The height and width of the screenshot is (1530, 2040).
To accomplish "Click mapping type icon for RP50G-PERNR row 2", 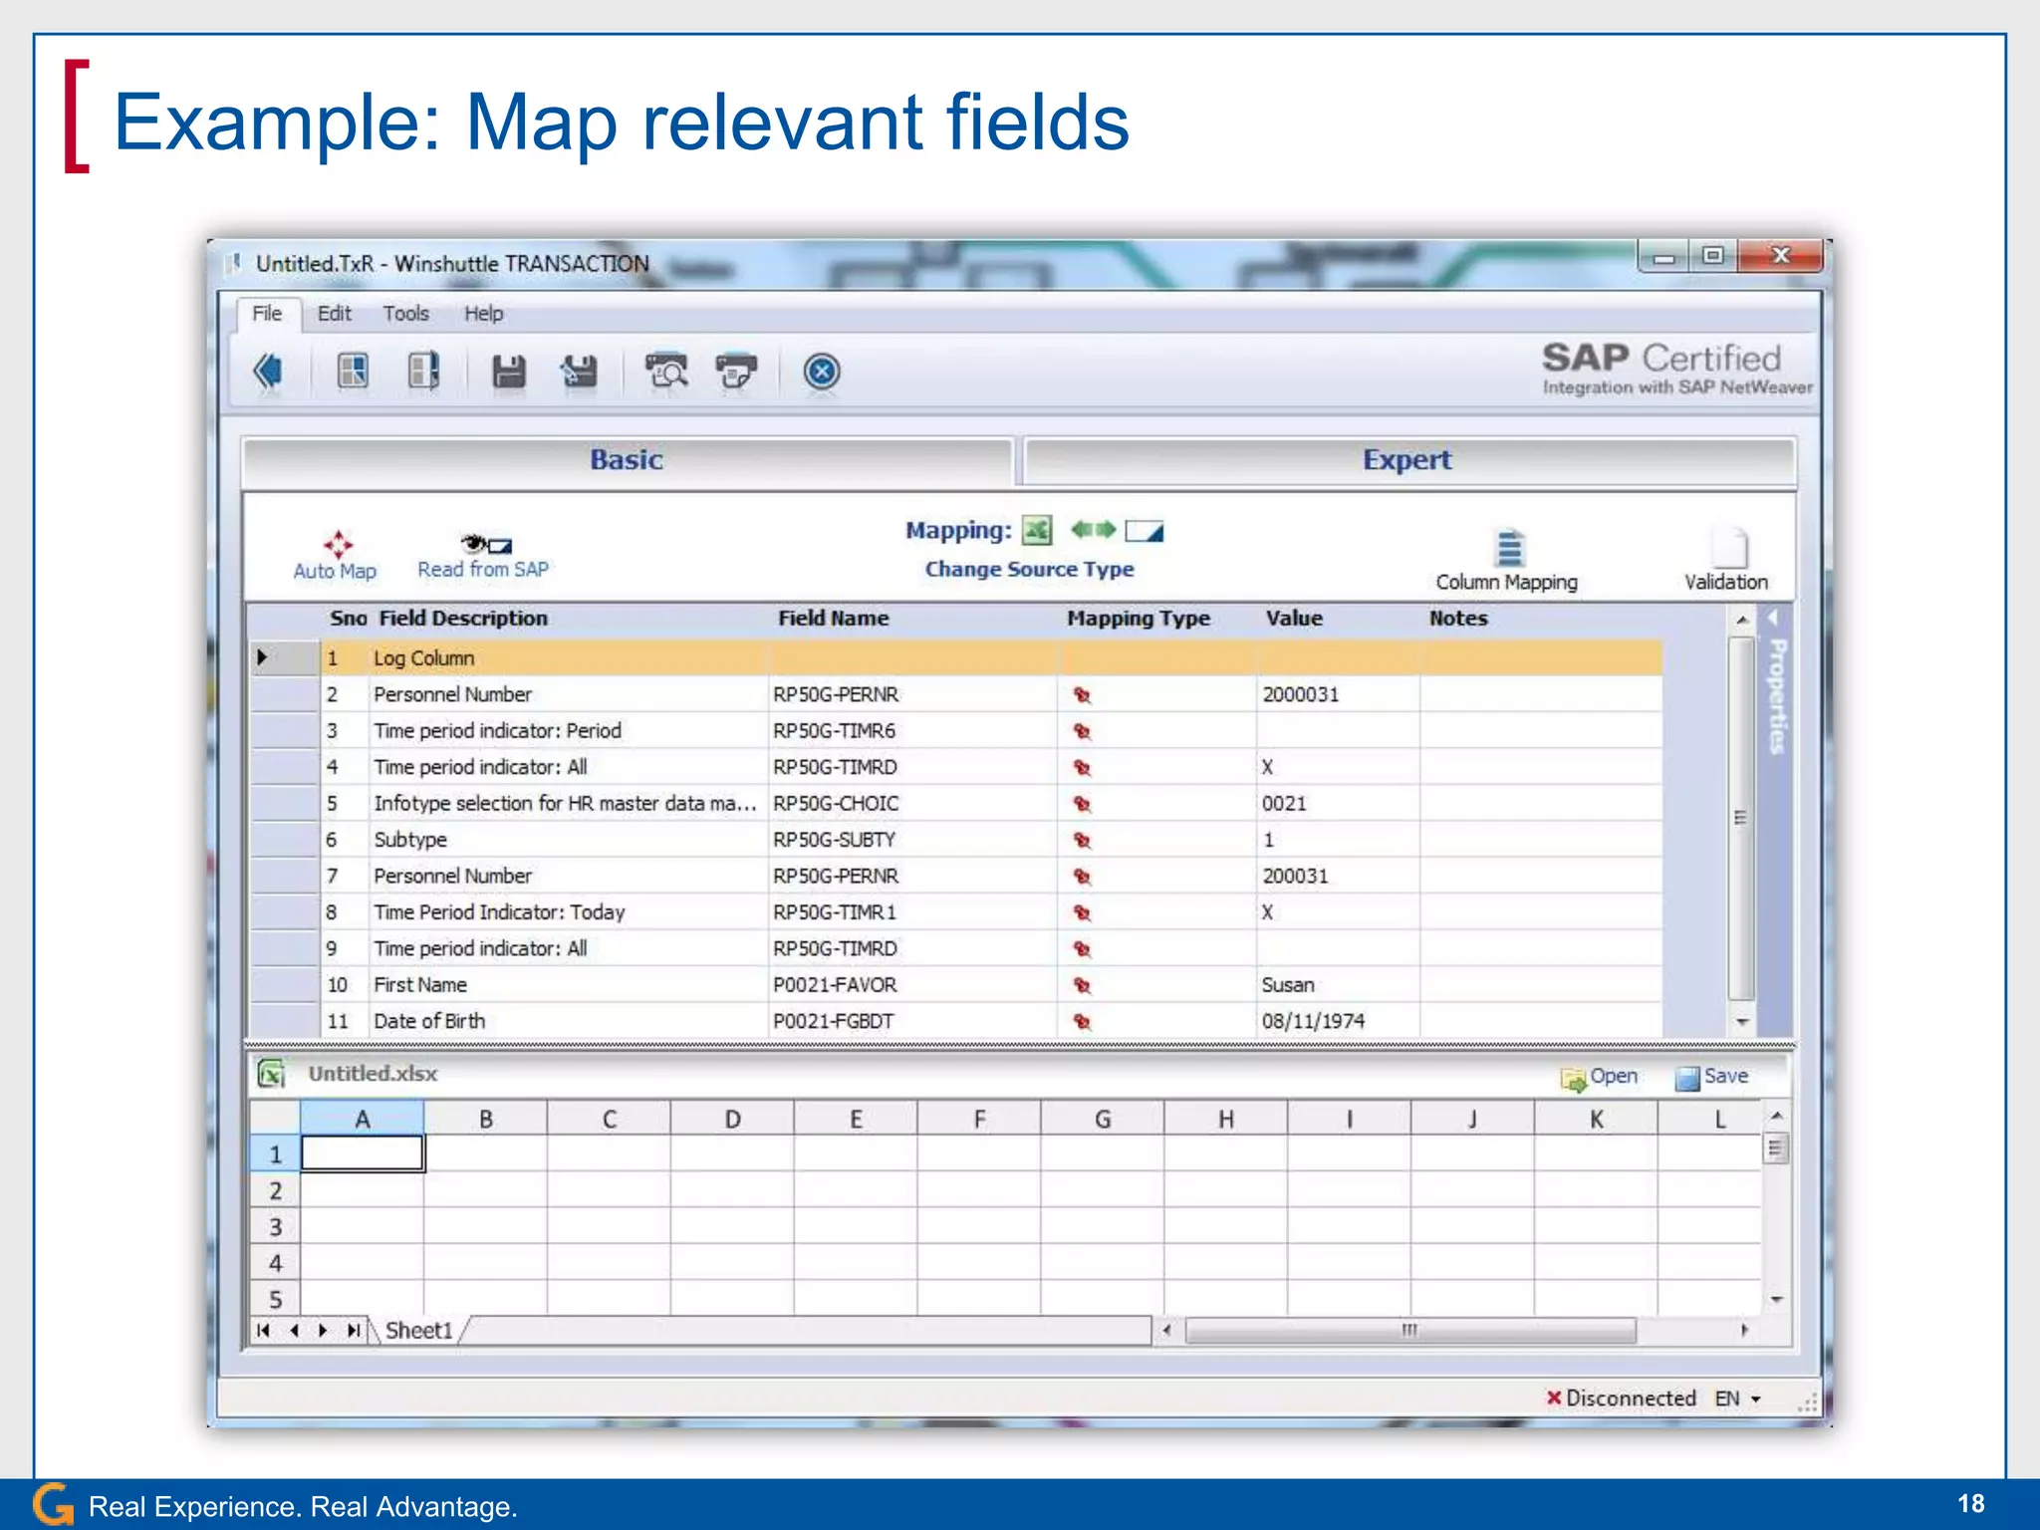I will tap(1082, 695).
